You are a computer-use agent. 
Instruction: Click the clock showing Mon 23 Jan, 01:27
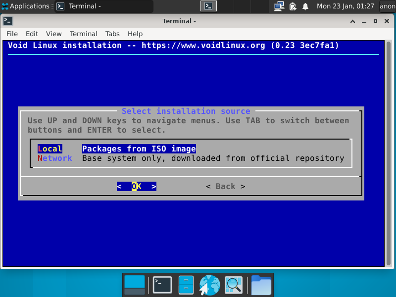click(345, 6)
